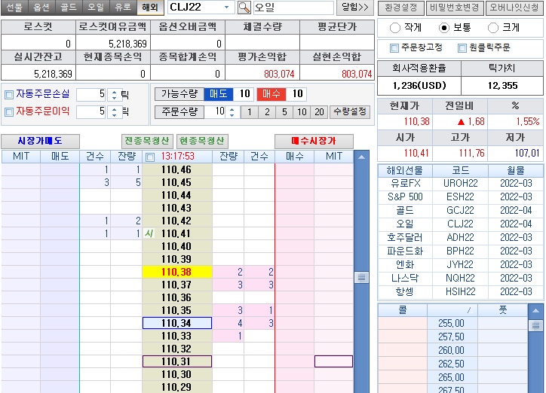Viewport: 546px width, 393px height.
Task: Click the small checkbox icon beside the order book time
Action: [149, 157]
